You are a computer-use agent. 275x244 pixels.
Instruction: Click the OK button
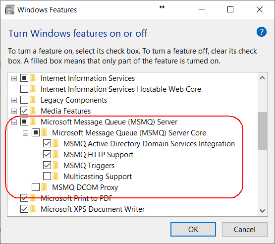(193, 230)
